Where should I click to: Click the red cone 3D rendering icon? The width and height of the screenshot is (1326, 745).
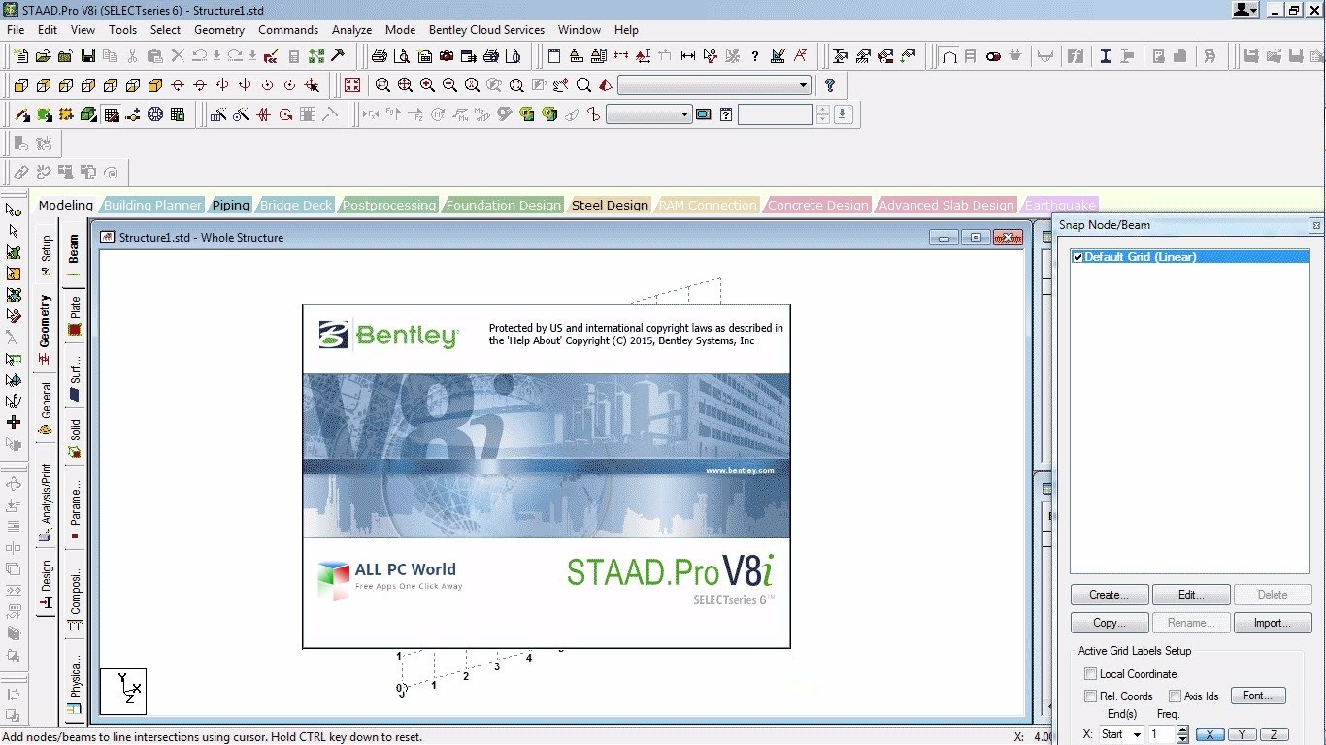pyautogui.click(x=606, y=85)
